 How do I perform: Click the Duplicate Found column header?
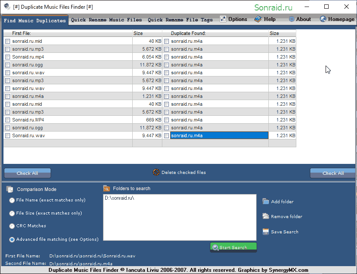click(216, 33)
